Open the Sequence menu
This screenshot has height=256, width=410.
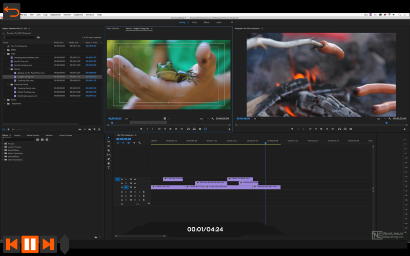point(55,15)
